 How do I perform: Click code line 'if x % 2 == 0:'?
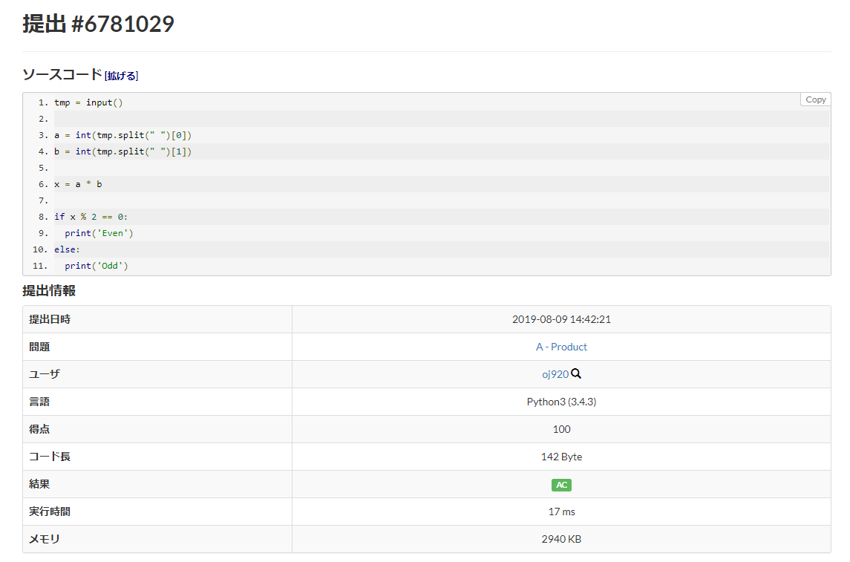coord(91,217)
